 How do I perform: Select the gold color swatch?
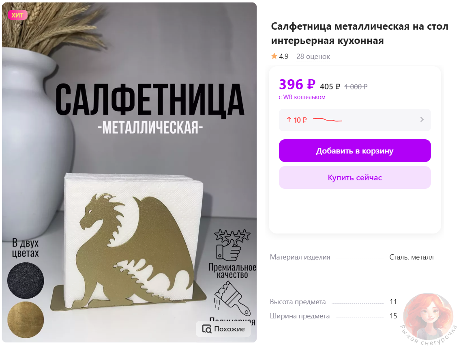point(26,320)
